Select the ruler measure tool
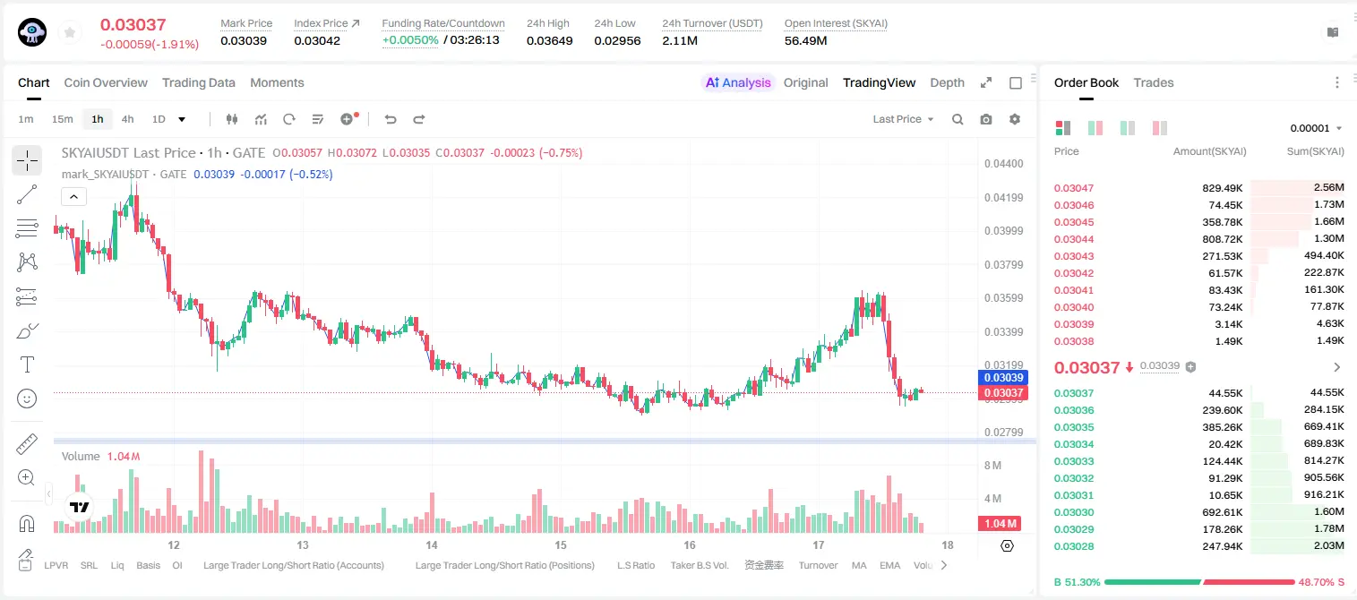Screen dimensions: 1357x600 (x=27, y=443)
